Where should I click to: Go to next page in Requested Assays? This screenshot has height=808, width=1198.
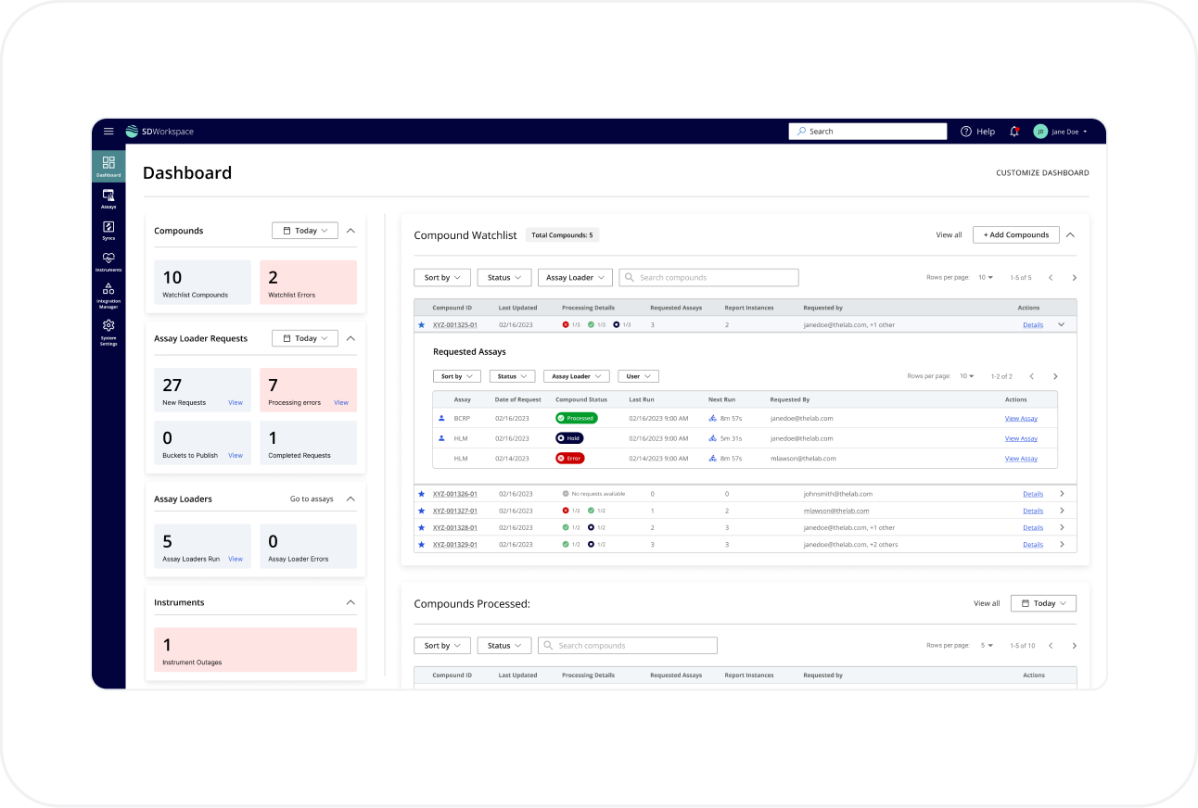pos(1055,376)
